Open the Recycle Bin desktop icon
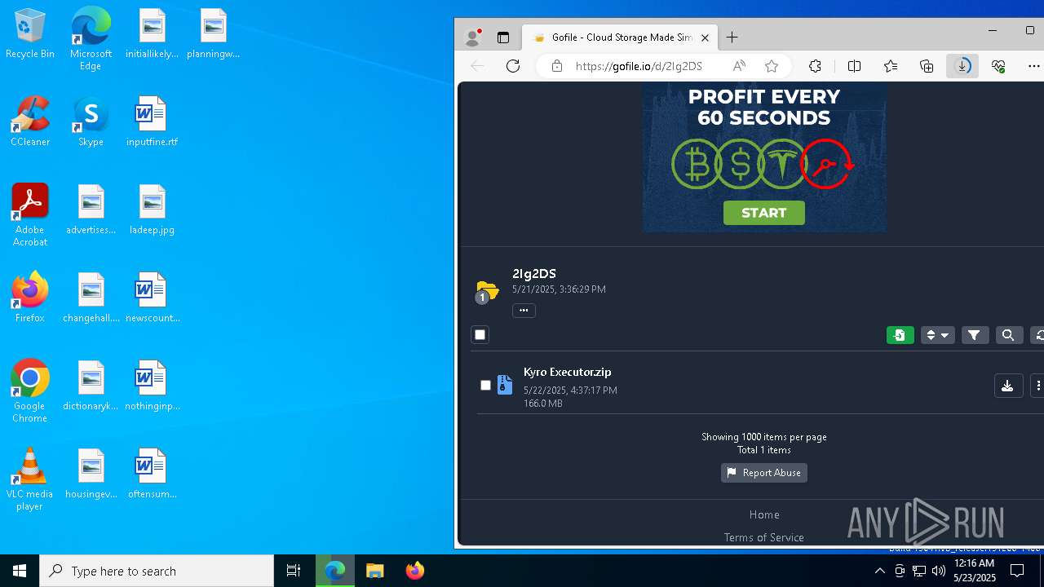The image size is (1044, 587). 30,34
